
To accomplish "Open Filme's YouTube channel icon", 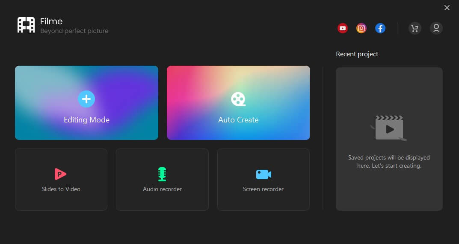I will (342, 28).
